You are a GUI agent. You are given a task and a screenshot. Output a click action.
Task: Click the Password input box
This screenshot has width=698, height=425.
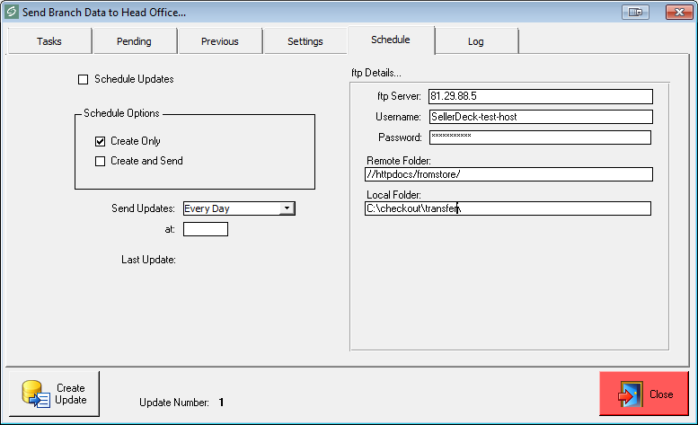tap(539, 137)
